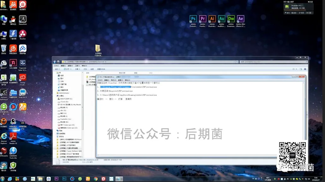Open the 共享 dropdown in Explorer toolbar
This screenshot has width=325, height=182.
[77, 69]
